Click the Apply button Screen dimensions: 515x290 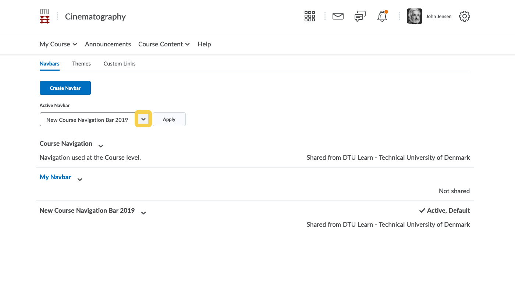[169, 119]
